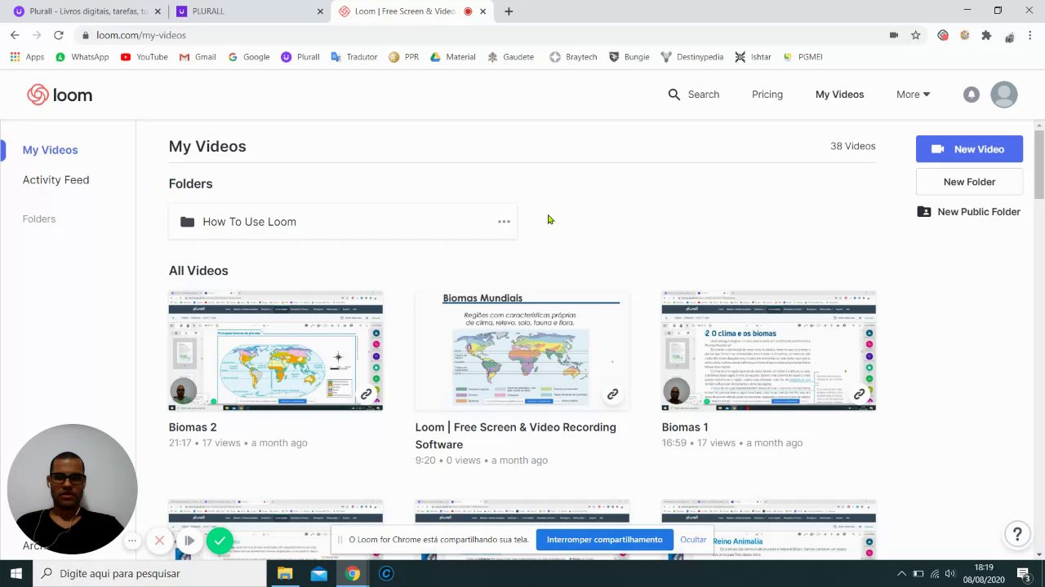The image size is (1045, 587).
Task: Open Destinypedia bookmark
Action: click(692, 57)
